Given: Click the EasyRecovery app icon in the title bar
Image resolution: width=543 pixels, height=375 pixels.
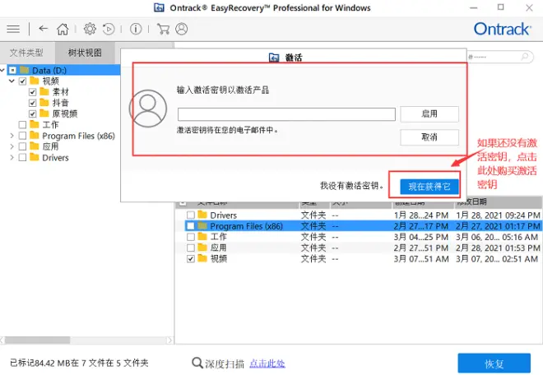Looking at the screenshot, I should tap(159, 7).
